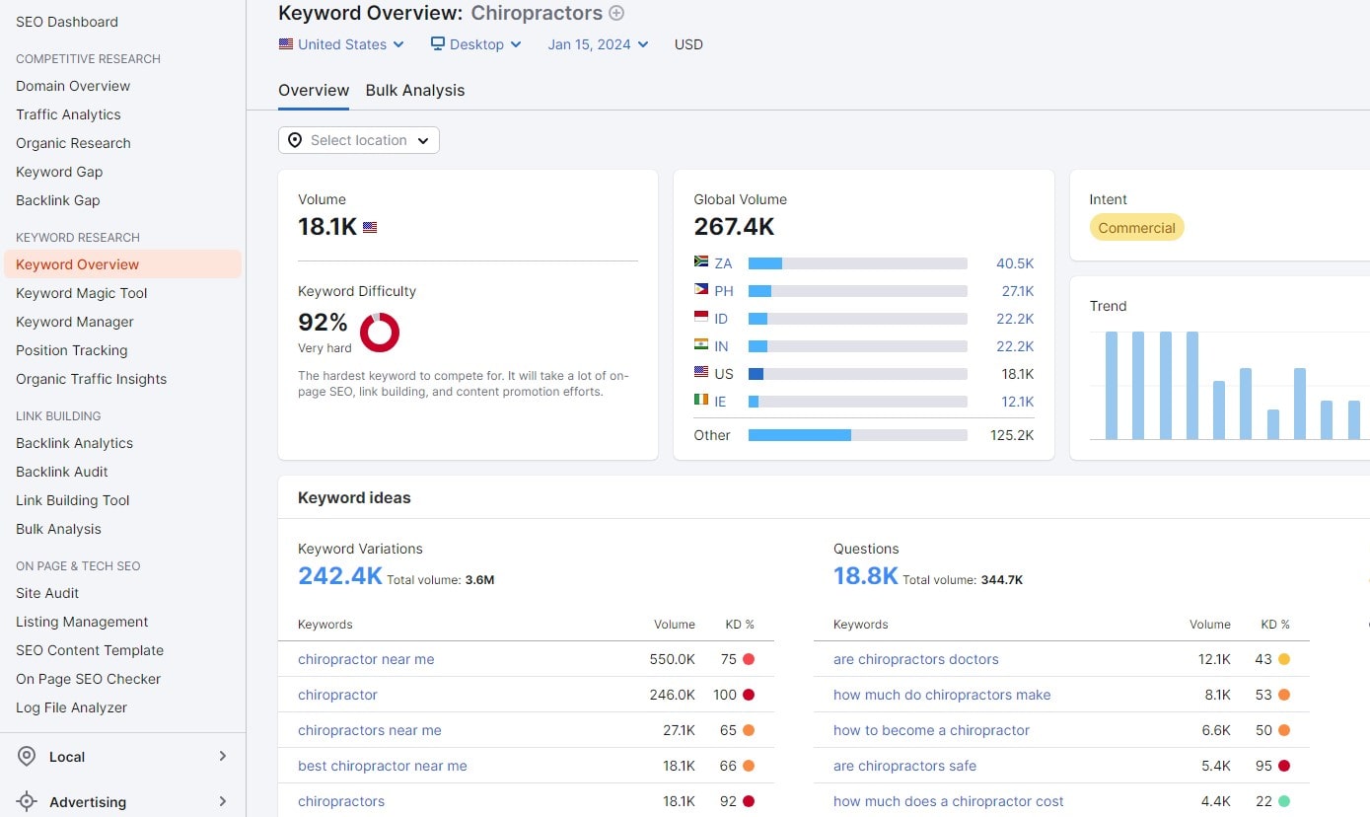This screenshot has width=1370, height=817.
Task: Click the US flag beside 18.1K volume
Action: [370, 227]
